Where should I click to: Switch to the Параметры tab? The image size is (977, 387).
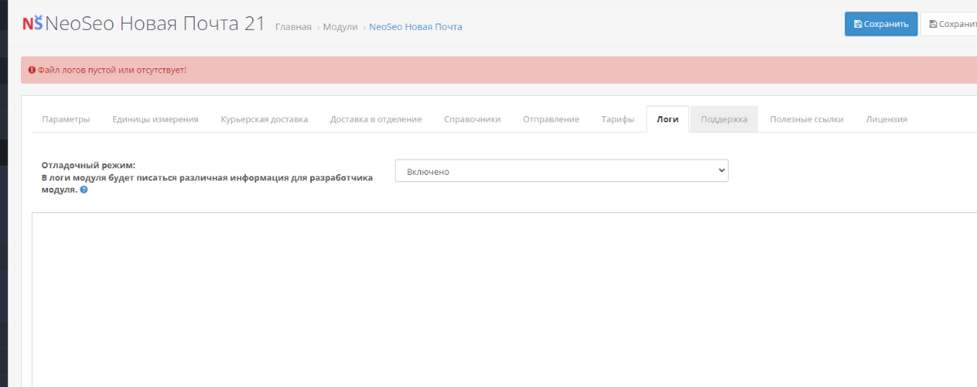coord(66,119)
